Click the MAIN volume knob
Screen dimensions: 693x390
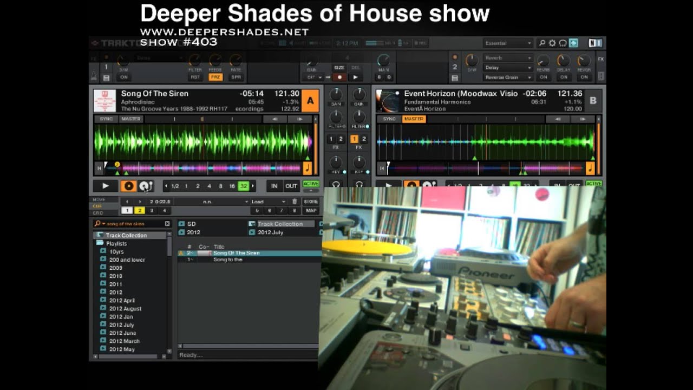coord(384,60)
